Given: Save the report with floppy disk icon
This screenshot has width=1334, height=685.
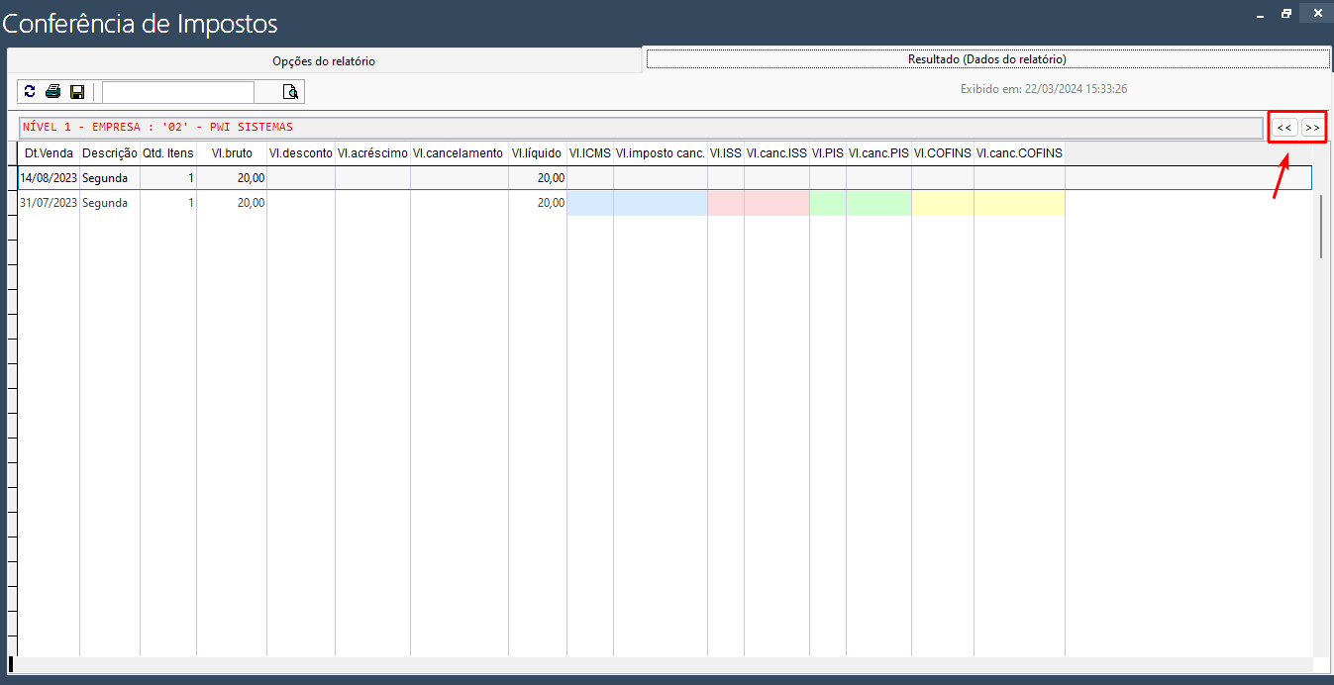Looking at the screenshot, I should point(77,92).
